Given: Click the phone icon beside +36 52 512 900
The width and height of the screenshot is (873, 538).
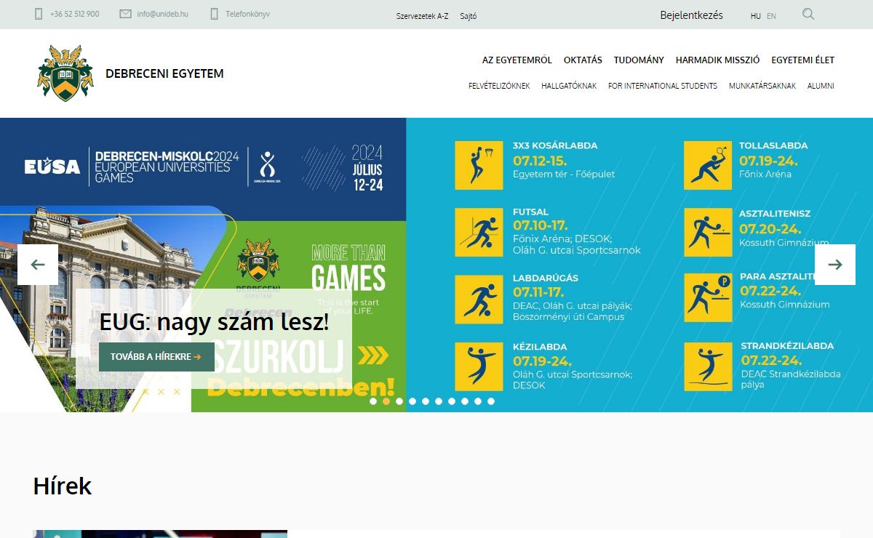Looking at the screenshot, I should coord(39,14).
